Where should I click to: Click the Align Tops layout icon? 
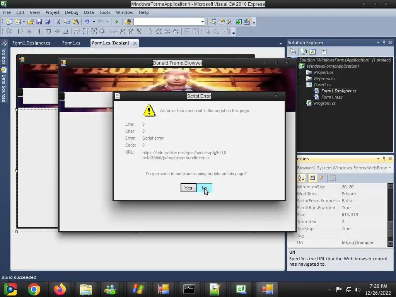48,31
